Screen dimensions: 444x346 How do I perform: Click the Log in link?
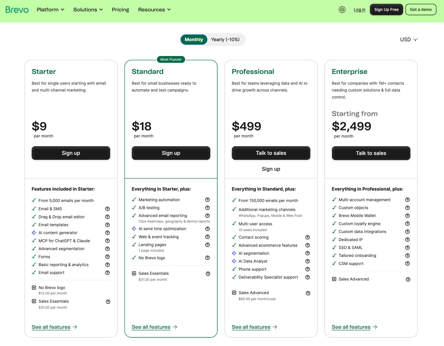click(x=359, y=10)
